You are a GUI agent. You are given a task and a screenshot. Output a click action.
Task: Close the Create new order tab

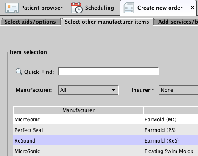[192, 8]
